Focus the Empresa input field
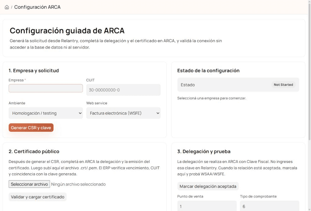Image resolution: width=311 pixels, height=211 pixels. (45, 88)
